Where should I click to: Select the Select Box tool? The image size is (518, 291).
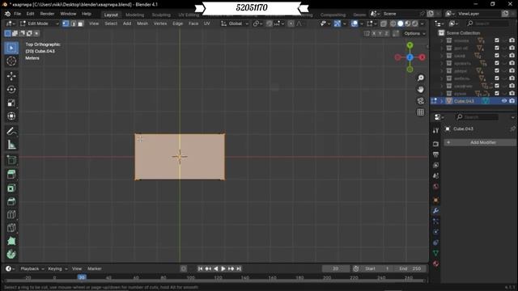click(11, 48)
